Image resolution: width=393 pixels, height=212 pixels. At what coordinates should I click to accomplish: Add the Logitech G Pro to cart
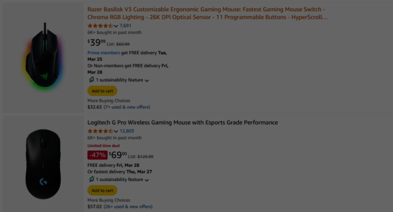pyautogui.click(x=102, y=191)
